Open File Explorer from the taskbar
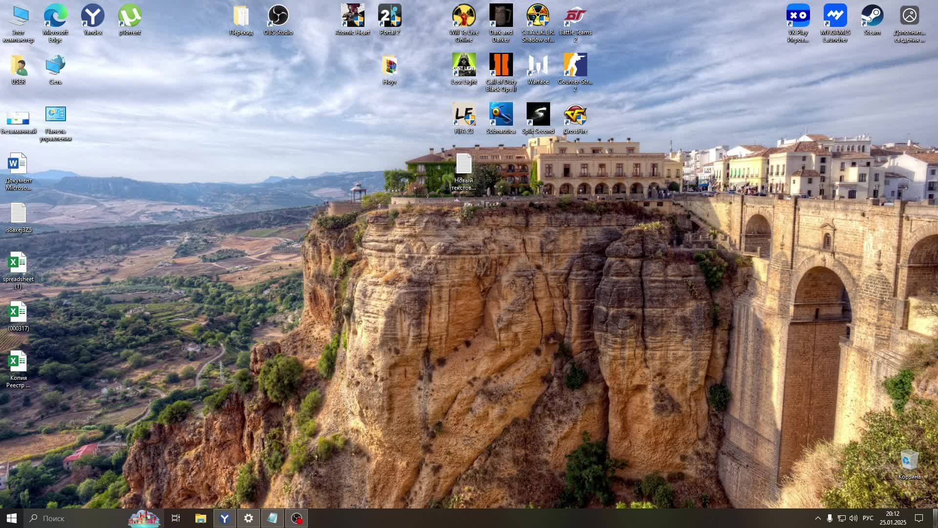 [x=201, y=518]
